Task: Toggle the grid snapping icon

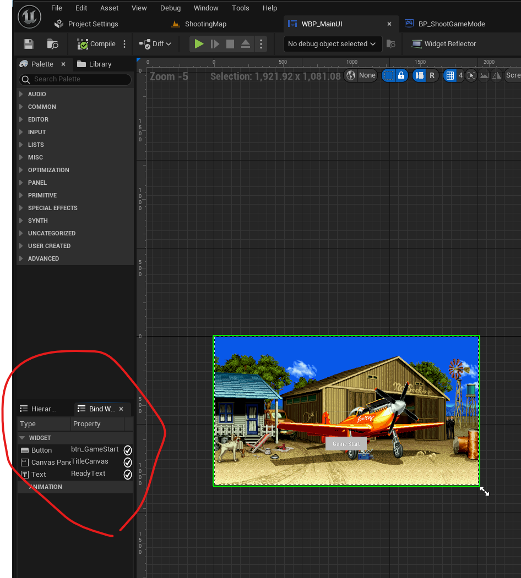Action: 450,75
